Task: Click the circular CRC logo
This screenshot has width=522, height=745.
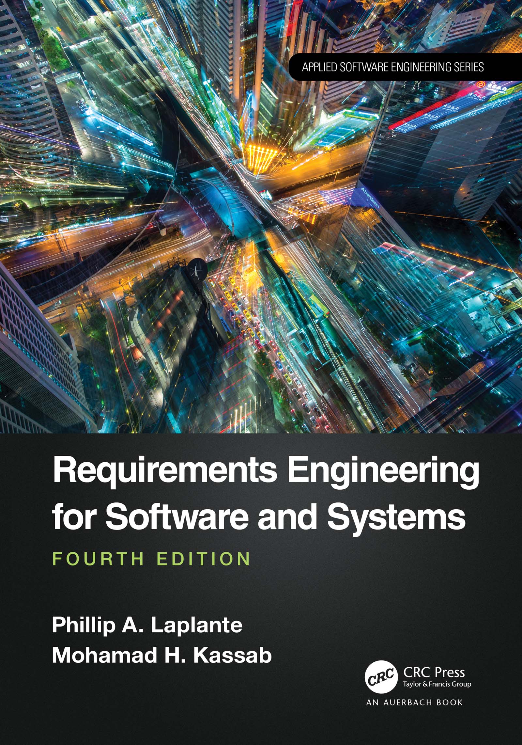Action: tap(381, 674)
